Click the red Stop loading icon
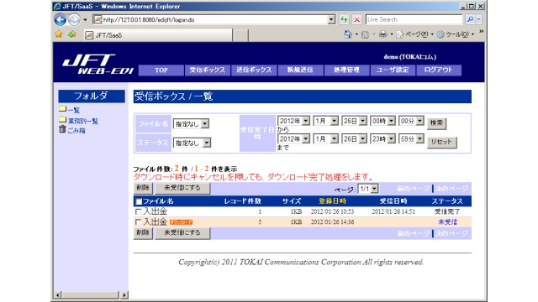 click(356, 19)
